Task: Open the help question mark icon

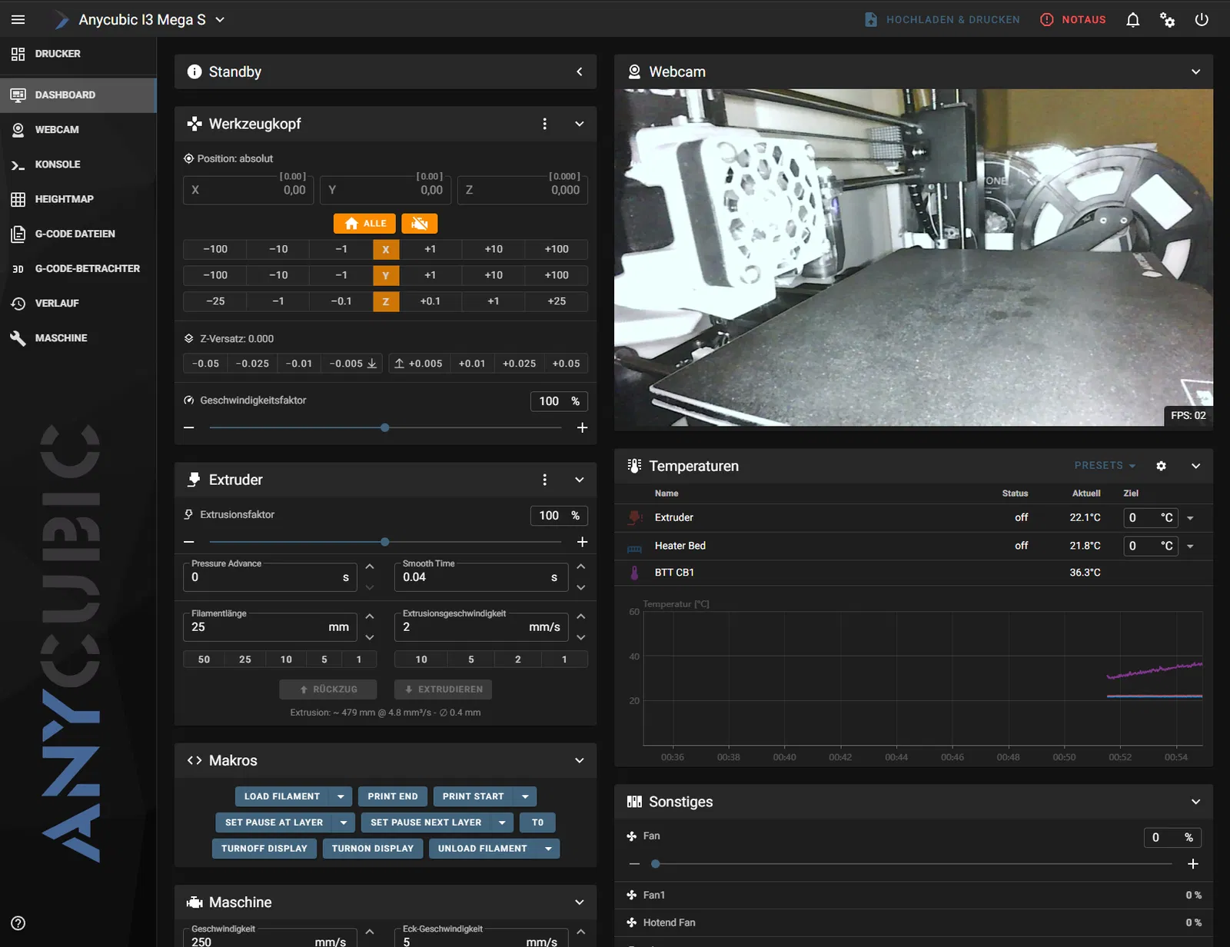Action: click(x=18, y=923)
